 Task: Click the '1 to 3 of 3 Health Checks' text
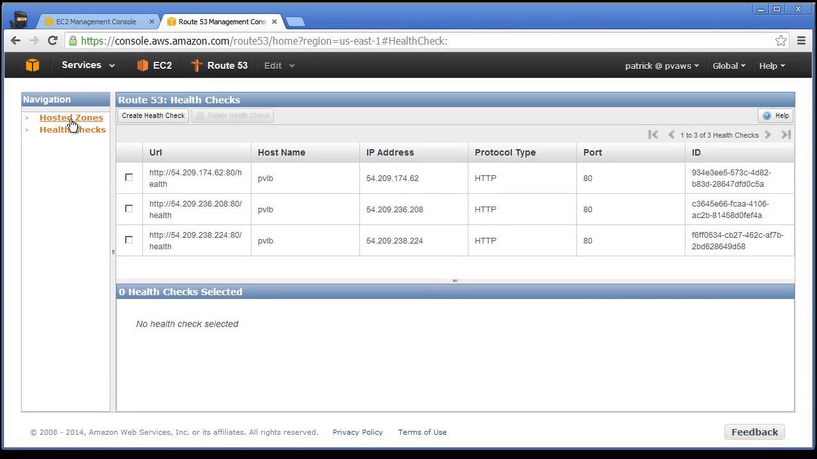[719, 135]
